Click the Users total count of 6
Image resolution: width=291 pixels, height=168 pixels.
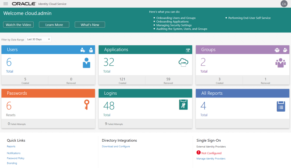(x=9, y=62)
